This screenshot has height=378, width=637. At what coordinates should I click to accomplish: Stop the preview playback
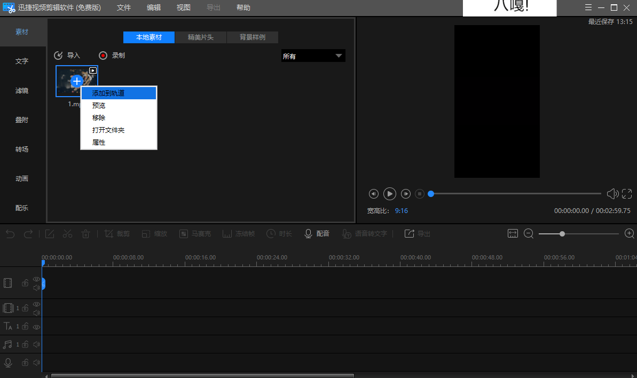(x=420, y=194)
